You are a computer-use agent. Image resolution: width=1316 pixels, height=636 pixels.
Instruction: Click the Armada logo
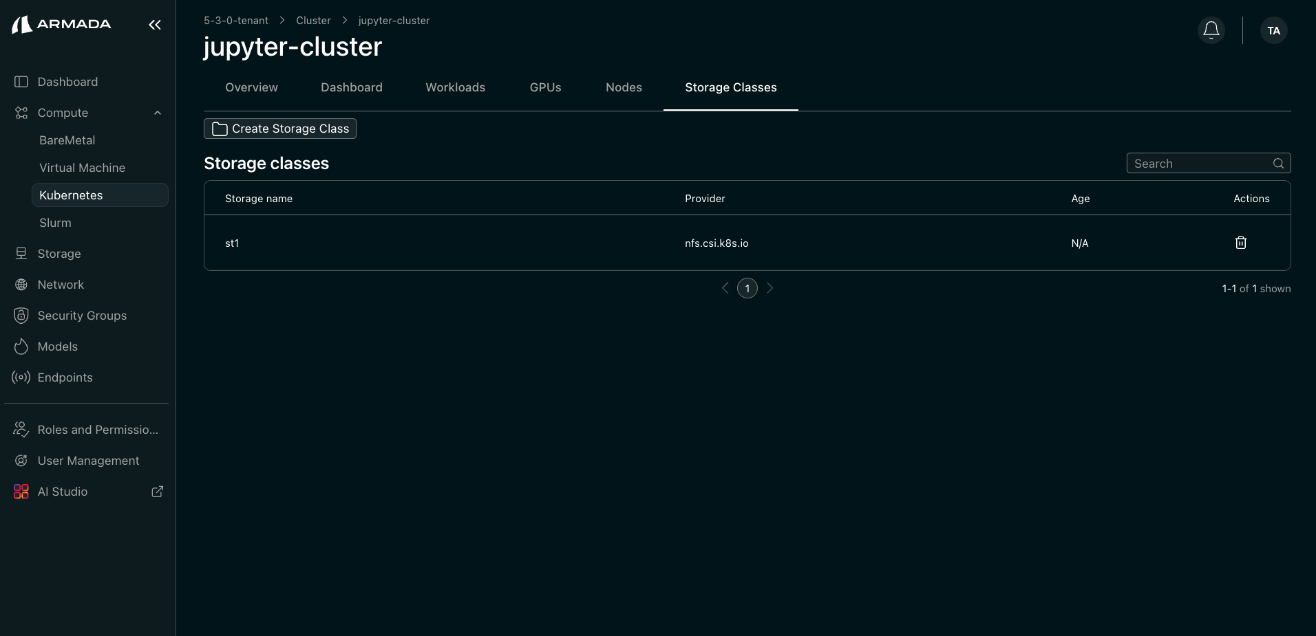click(61, 24)
